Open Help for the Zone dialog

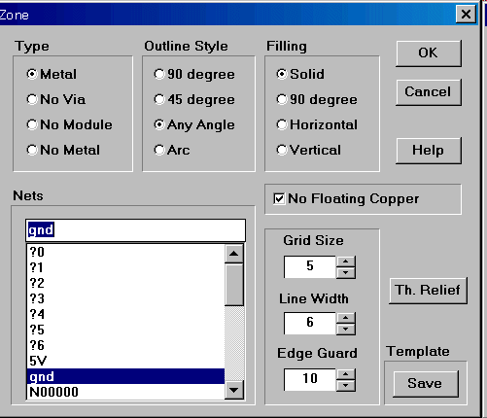click(x=429, y=151)
